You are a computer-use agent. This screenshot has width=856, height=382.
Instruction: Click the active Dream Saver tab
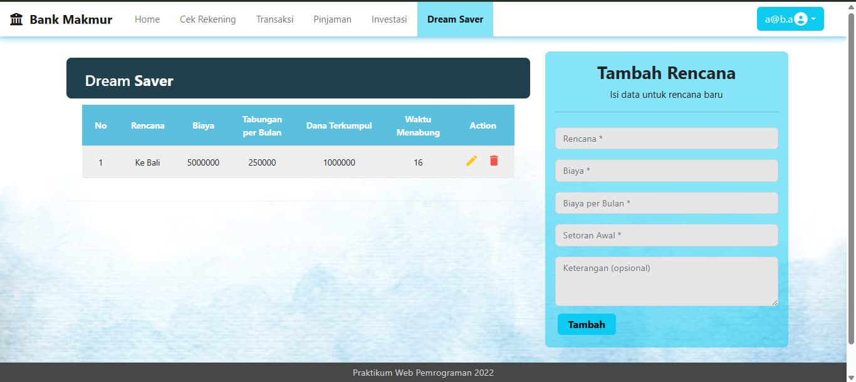pos(455,19)
